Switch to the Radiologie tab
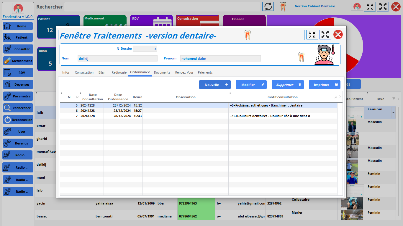The height and width of the screenshot is (226, 403). [119, 72]
